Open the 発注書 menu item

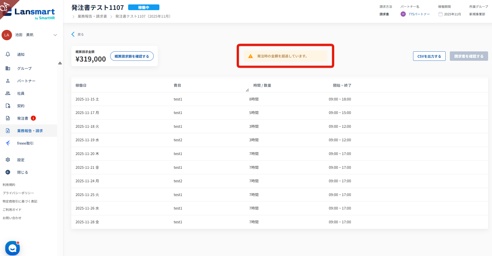tap(23, 118)
